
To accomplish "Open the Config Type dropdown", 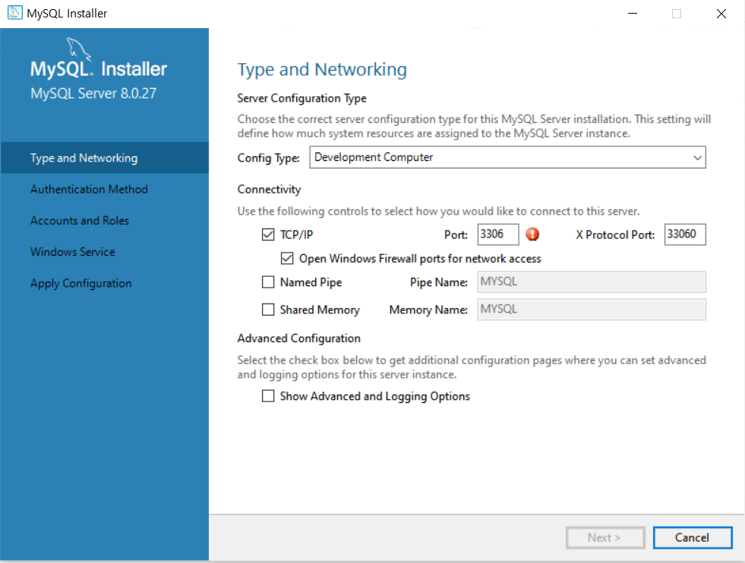I will click(507, 157).
